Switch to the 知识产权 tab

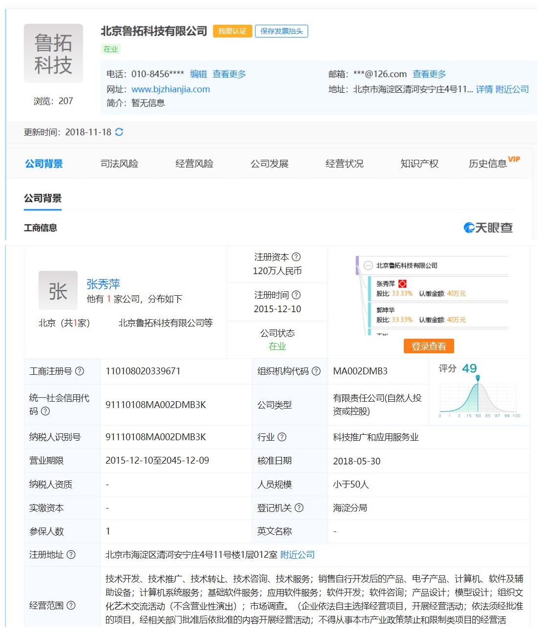[419, 163]
